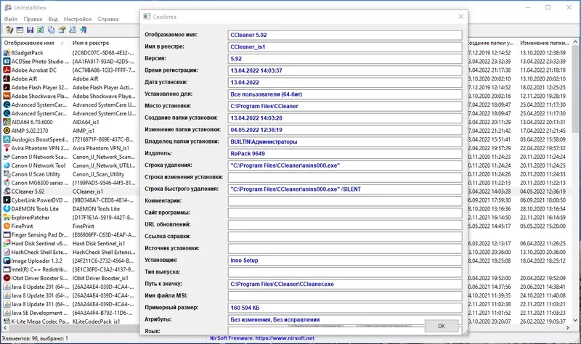Click the Отображаемое имя field with CCleaner 5.92
The height and width of the screenshot is (344, 581).
point(345,35)
